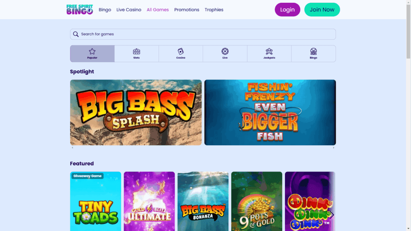Select the Popular star category

coord(92,54)
